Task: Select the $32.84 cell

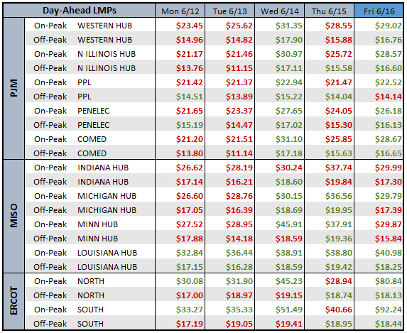Action: click(189, 253)
